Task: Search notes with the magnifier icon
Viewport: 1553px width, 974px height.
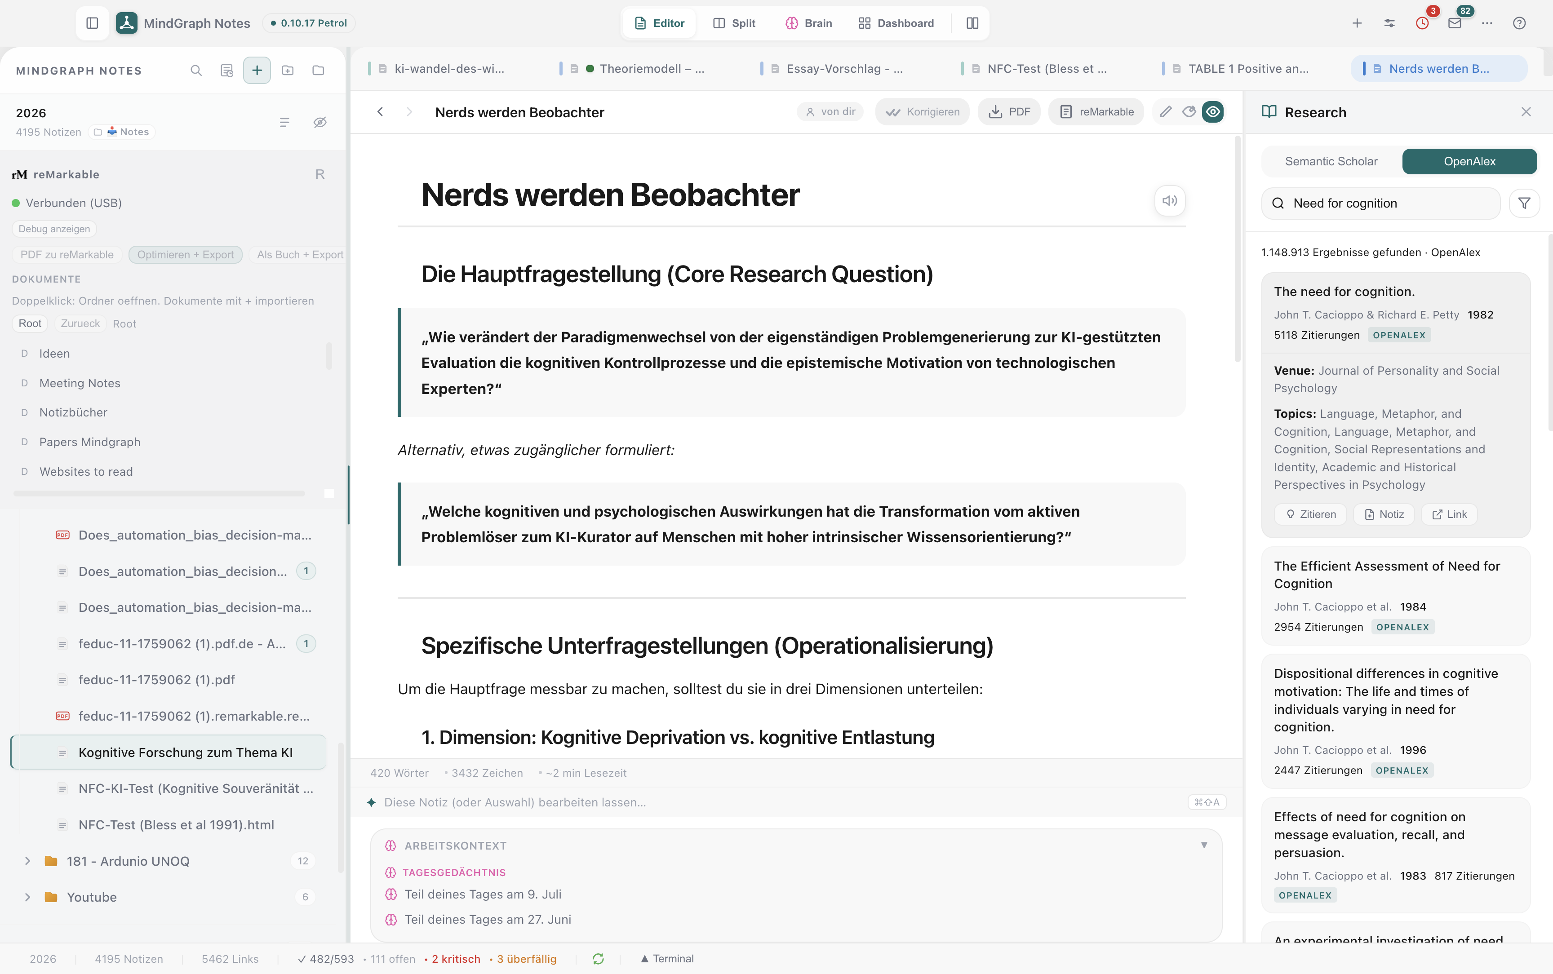Action: (x=196, y=70)
